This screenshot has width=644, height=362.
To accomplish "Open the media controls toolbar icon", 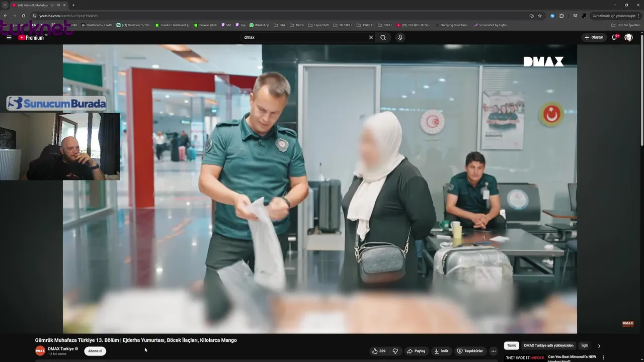I will click(574, 16).
